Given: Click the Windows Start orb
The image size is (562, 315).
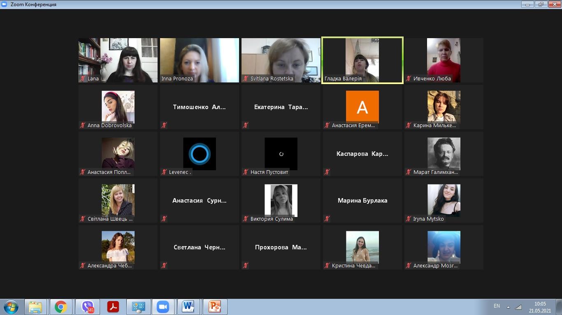Looking at the screenshot, I should pos(11,307).
